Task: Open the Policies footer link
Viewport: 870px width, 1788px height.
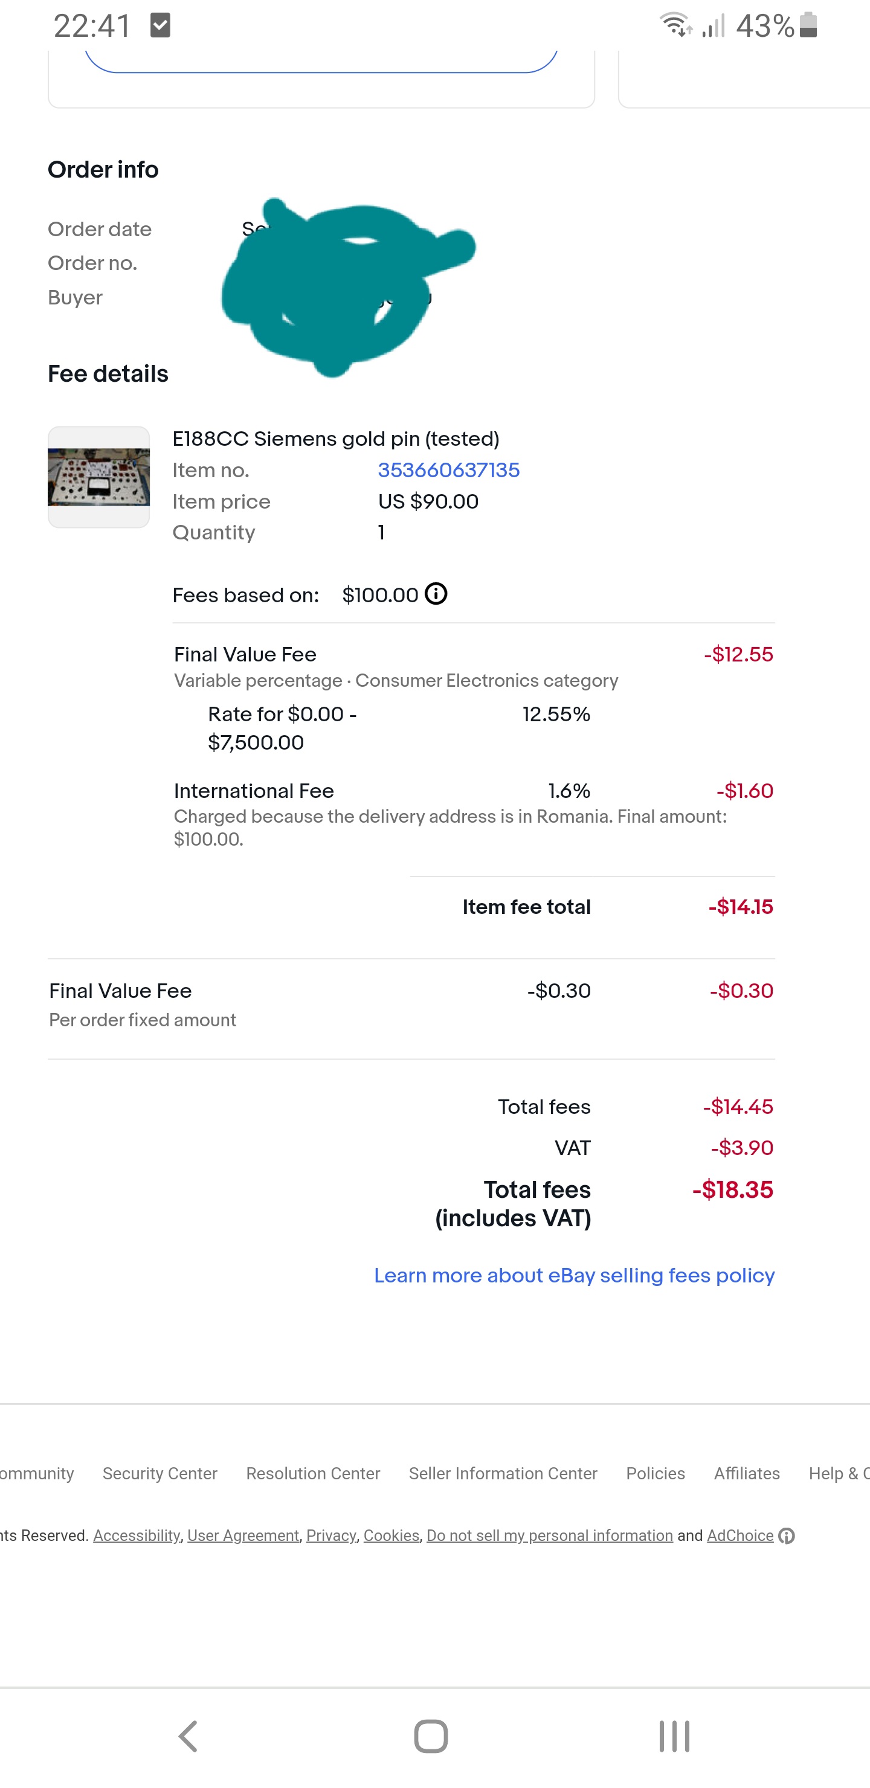Action: (656, 1473)
